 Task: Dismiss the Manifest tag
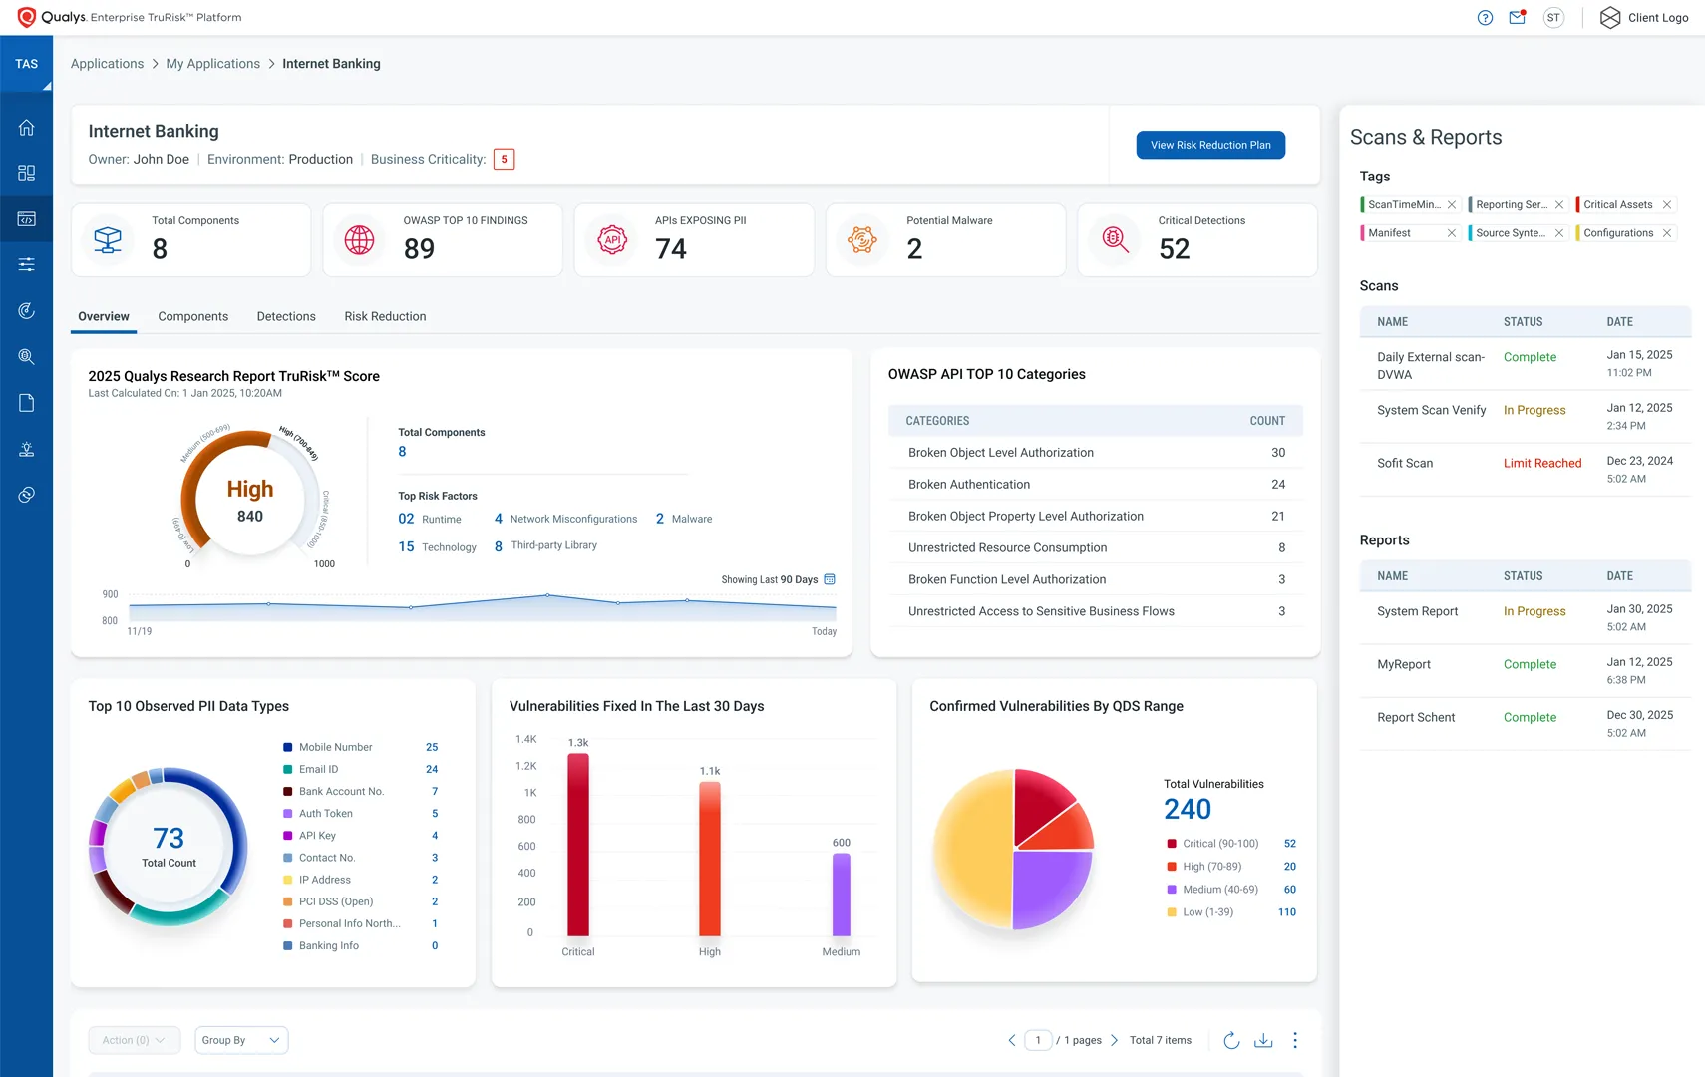(1453, 232)
